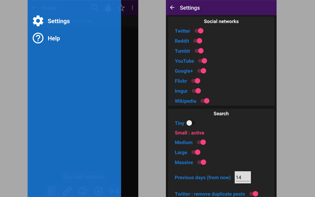The image size is (315, 197).
Task: Turn off the Massive search switch
Action: [x=201, y=162]
